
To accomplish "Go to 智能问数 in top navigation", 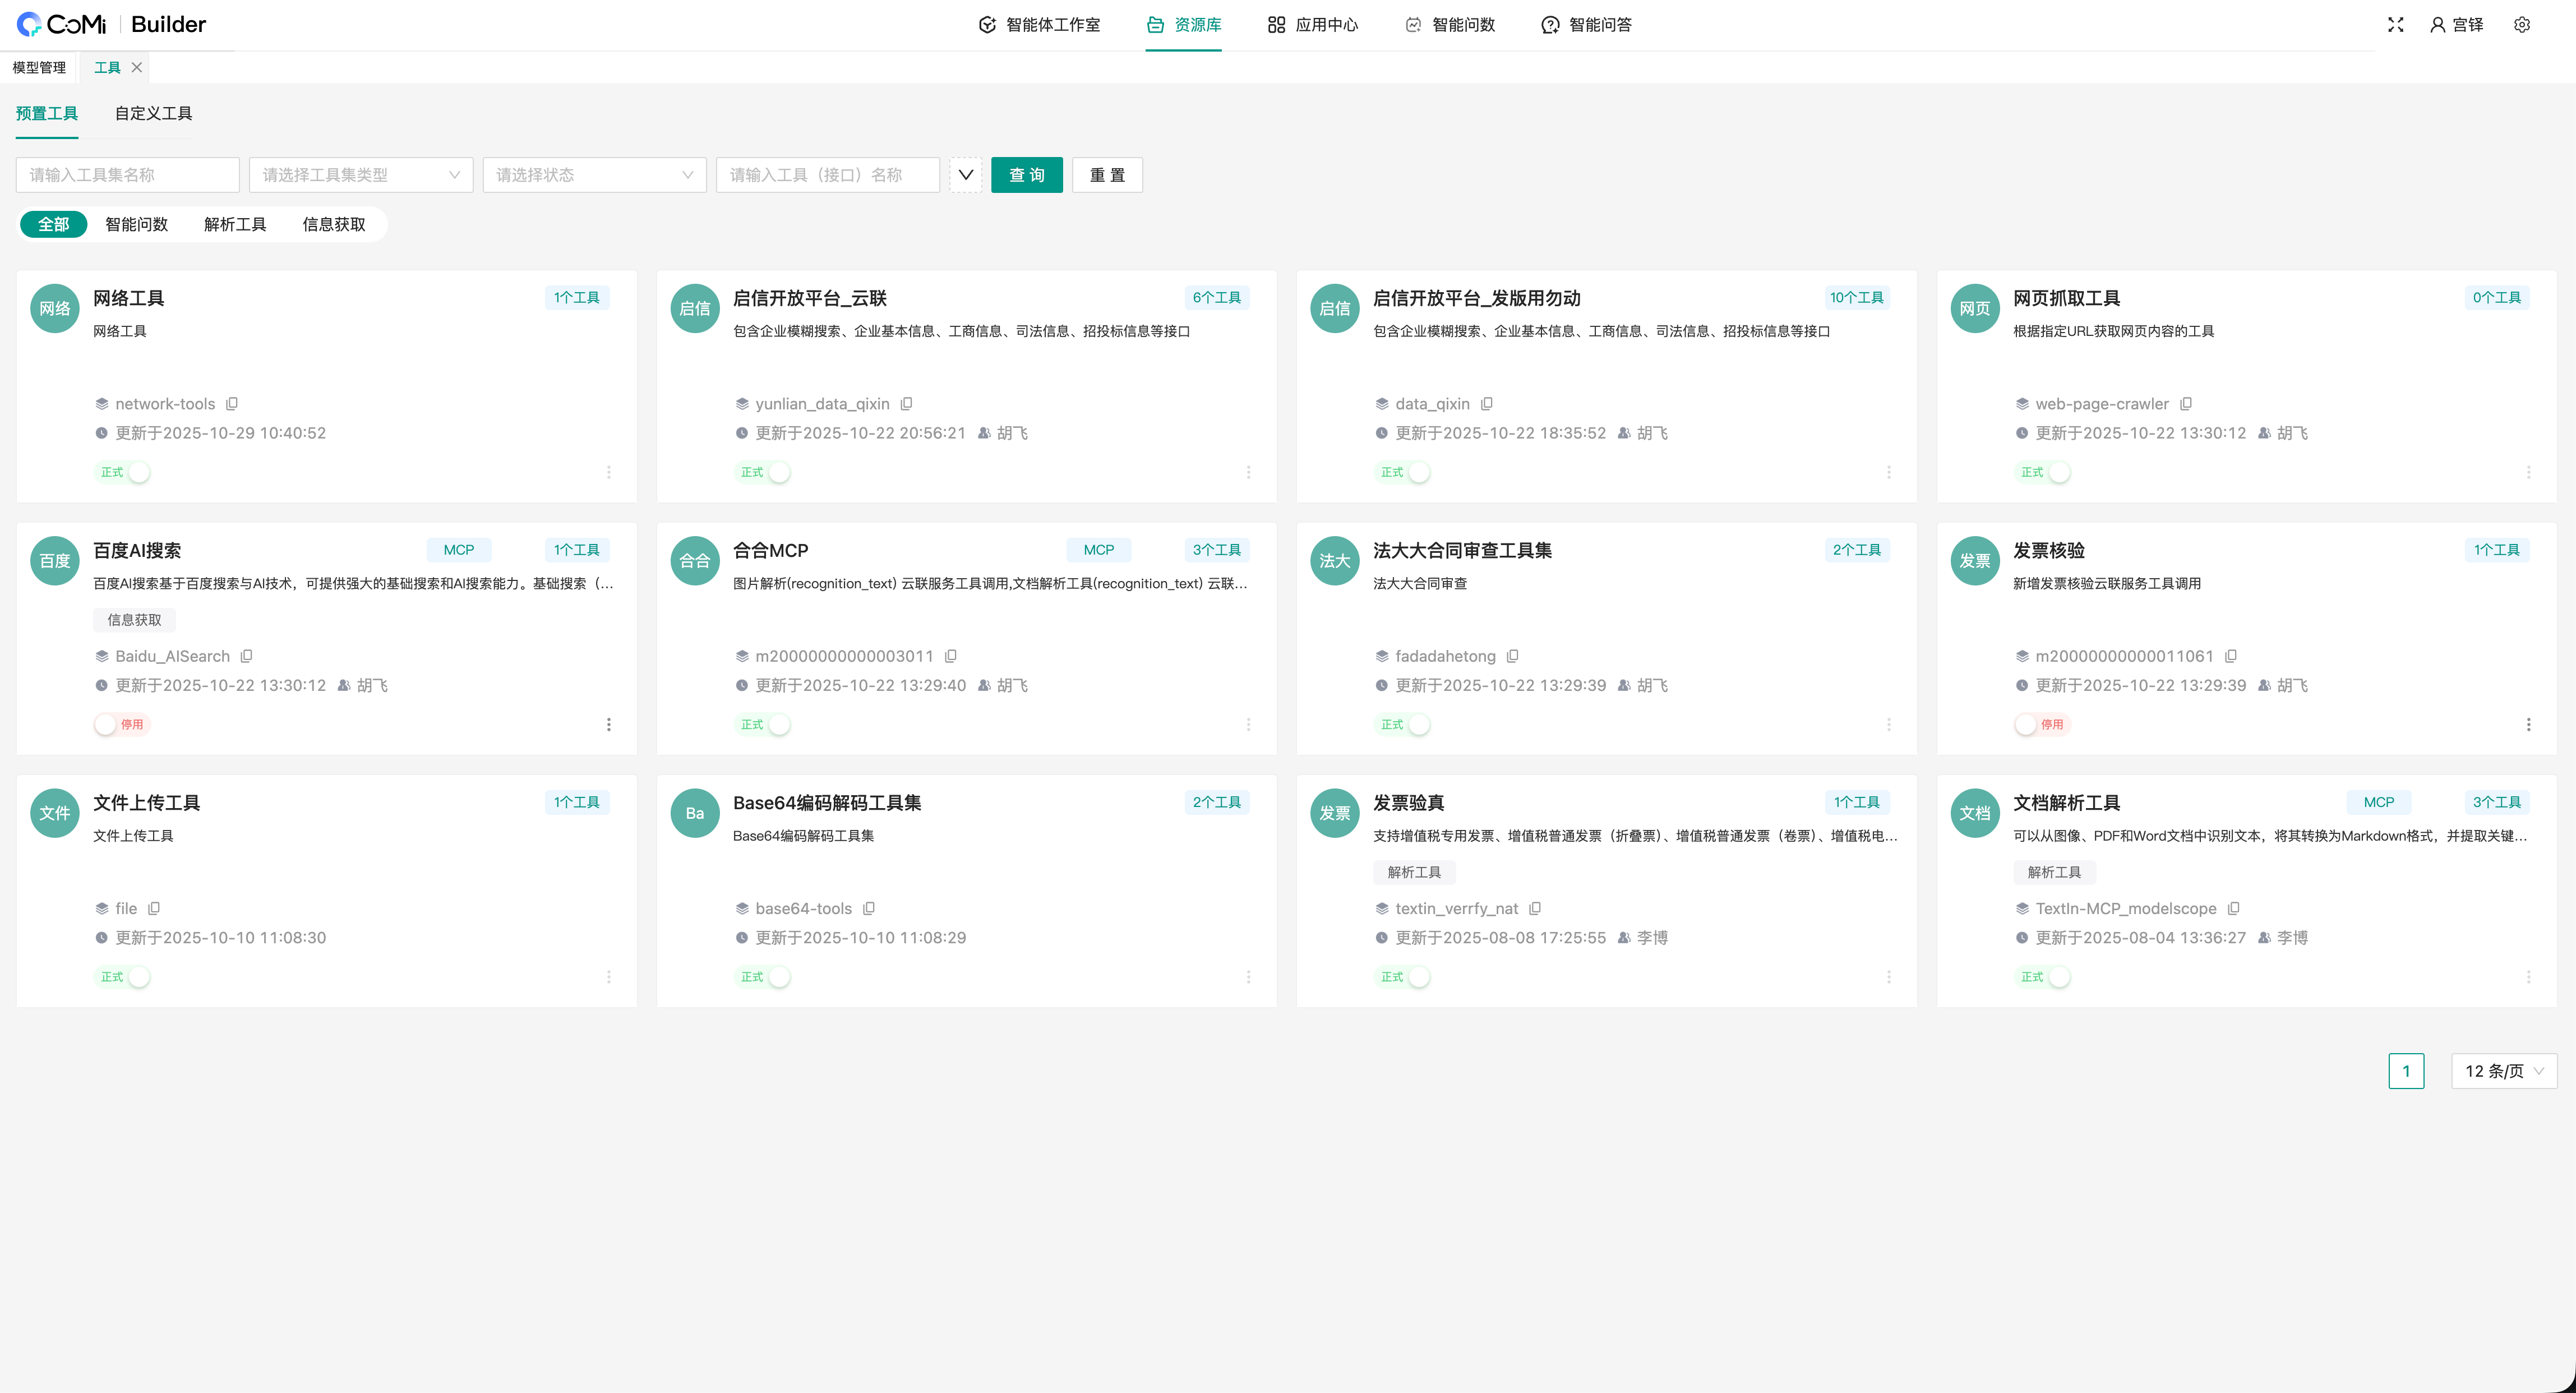I will click(x=1450, y=25).
